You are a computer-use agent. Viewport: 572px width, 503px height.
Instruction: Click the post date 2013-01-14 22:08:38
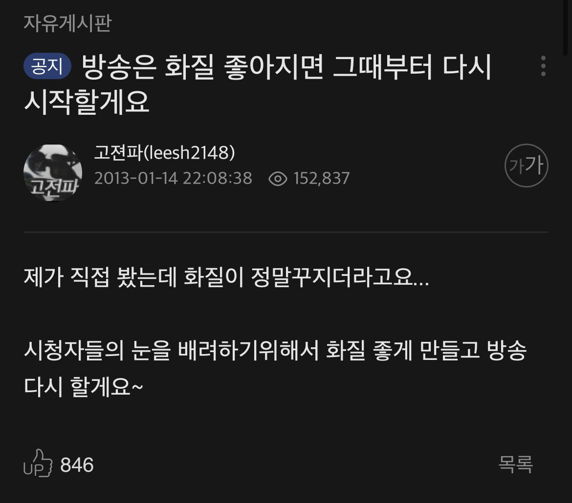[x=173, y=179]
